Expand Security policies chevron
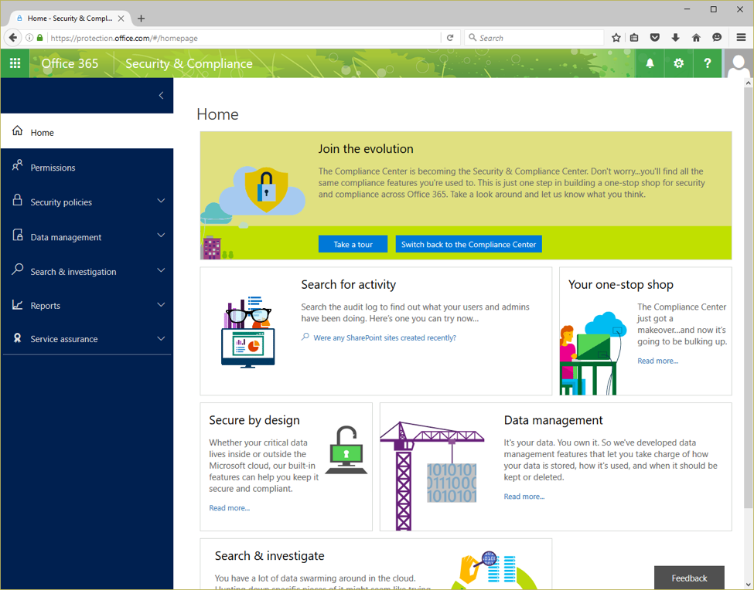The width and height of the screenshot is (754, 590). 161,201
